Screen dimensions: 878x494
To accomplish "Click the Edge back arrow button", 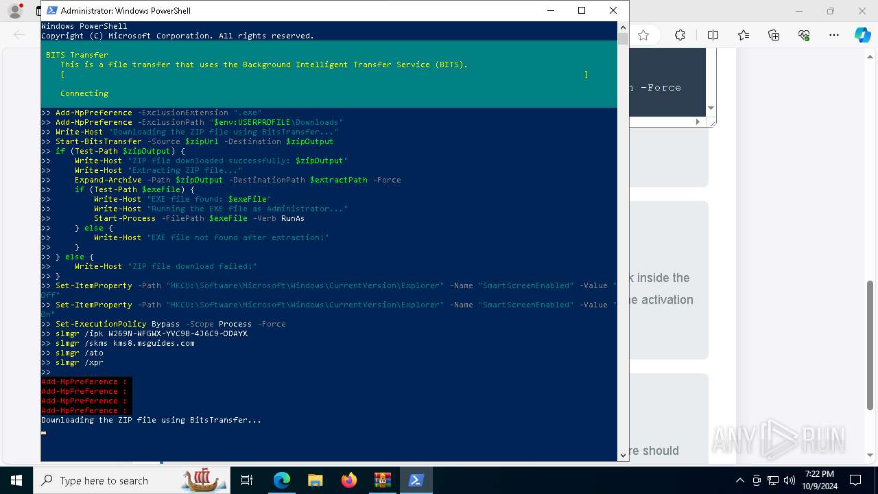I will click(x=19, y=35).
